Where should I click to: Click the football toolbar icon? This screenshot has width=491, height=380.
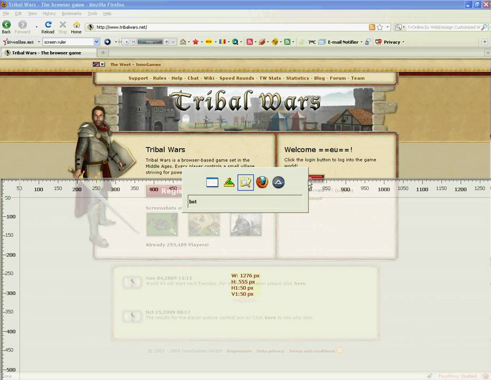pyautogui.click(x=262, y=42)
